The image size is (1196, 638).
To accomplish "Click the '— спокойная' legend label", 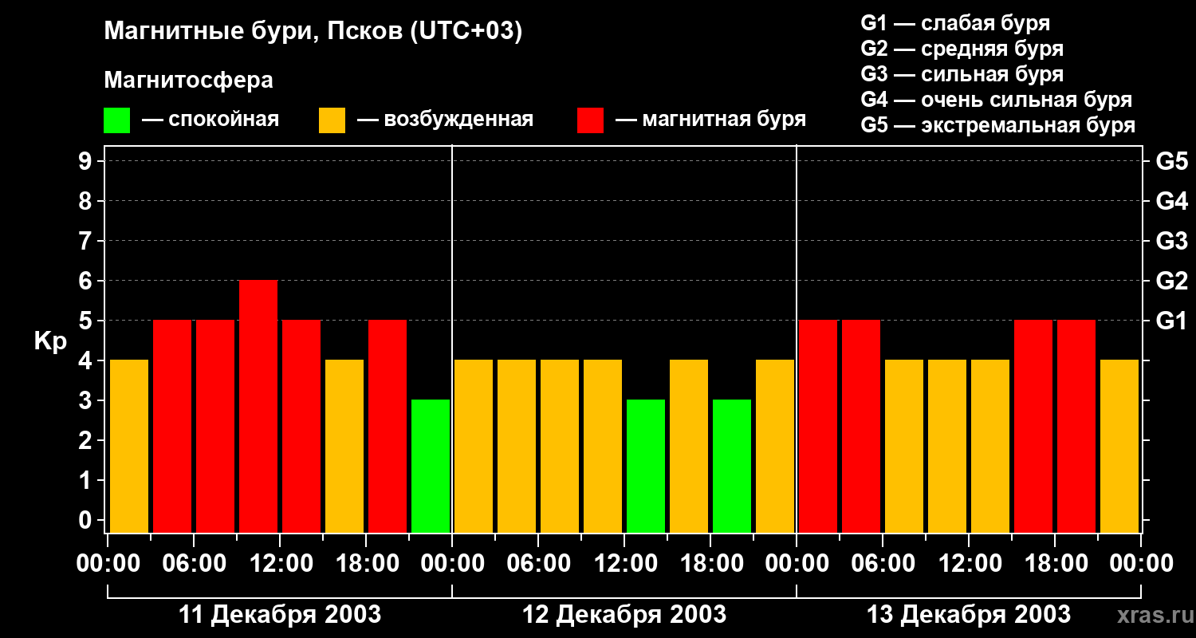I will (x=210, y=120).
